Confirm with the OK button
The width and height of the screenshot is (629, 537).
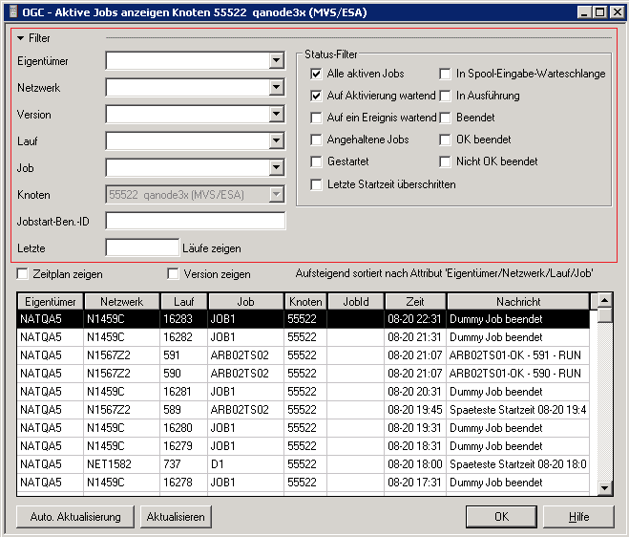point(501,517)
